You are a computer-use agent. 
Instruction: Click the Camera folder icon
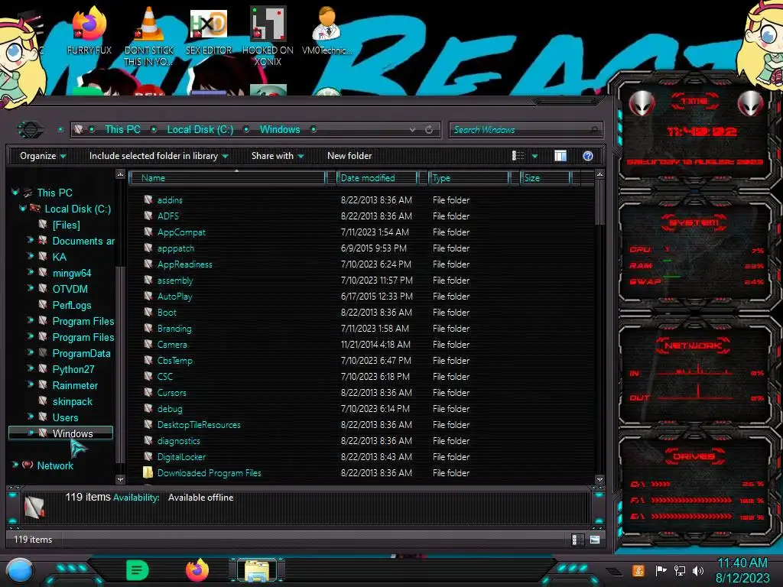[x=148, y=344]
